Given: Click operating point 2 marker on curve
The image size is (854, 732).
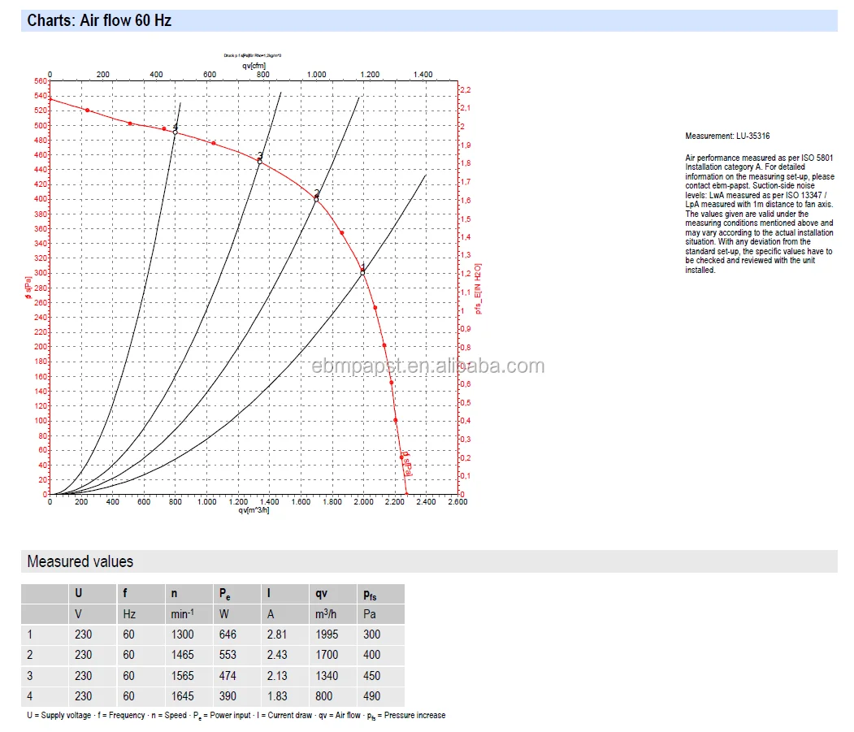Looking at the screenshot, I should [x=316, y=199].
